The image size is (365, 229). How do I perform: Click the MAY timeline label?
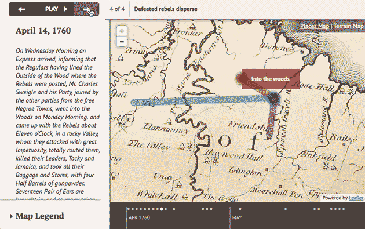(x=237, y=217)
